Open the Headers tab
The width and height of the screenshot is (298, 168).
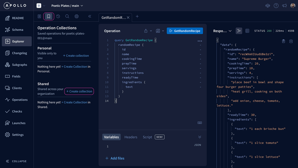coord(131,137)
